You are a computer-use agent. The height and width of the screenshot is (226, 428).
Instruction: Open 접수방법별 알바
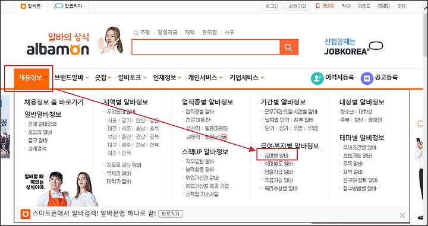[x=360, y=189]
